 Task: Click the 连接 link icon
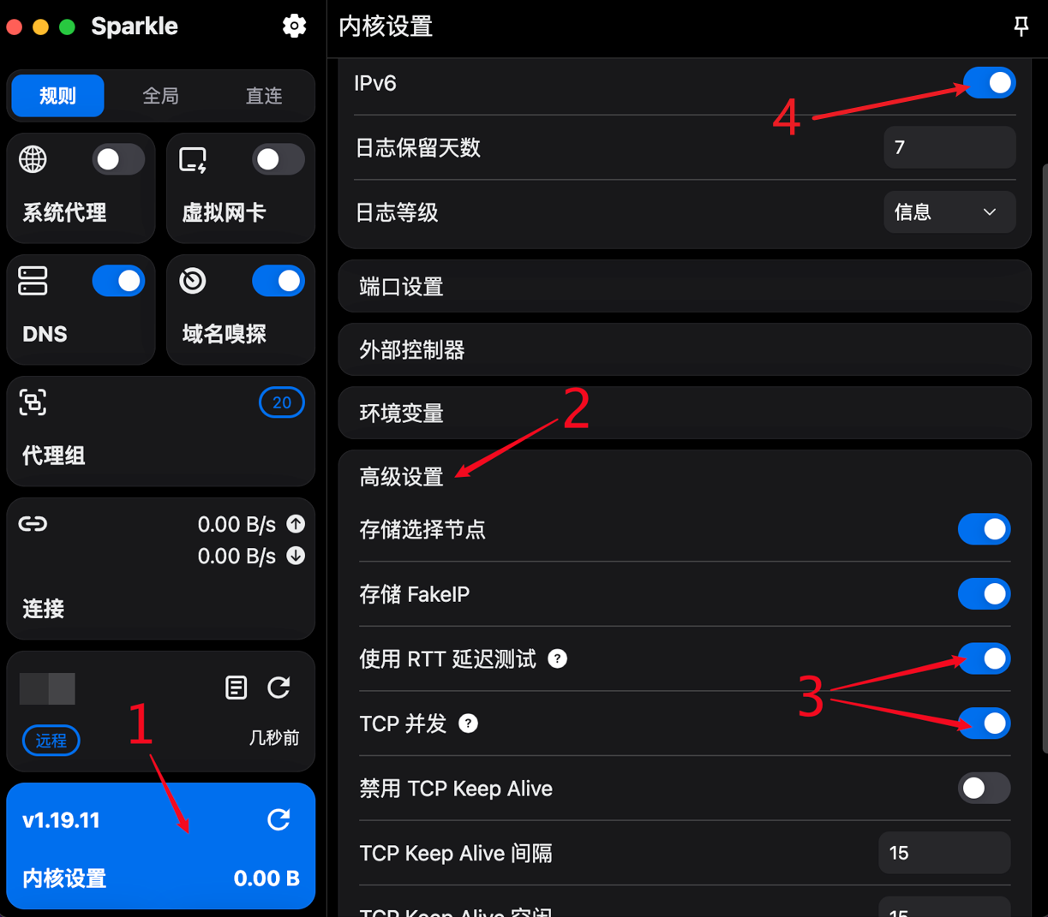coord(33,524)
